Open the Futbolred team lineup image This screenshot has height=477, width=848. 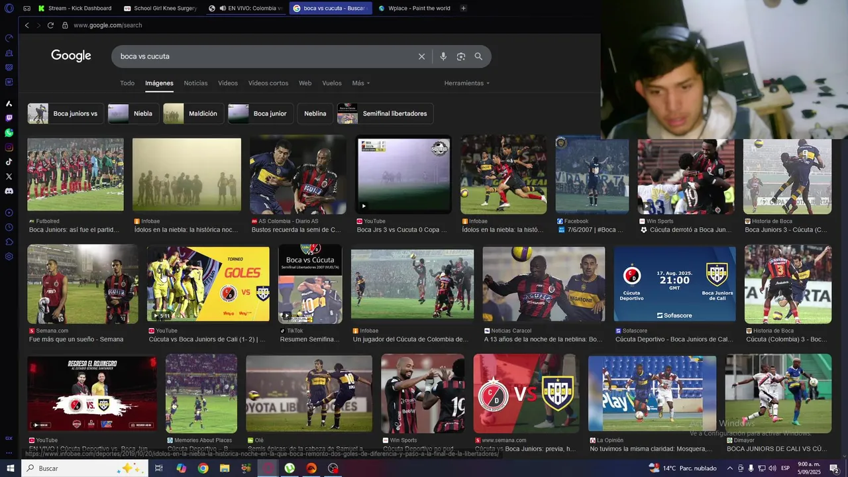[75, 175]
